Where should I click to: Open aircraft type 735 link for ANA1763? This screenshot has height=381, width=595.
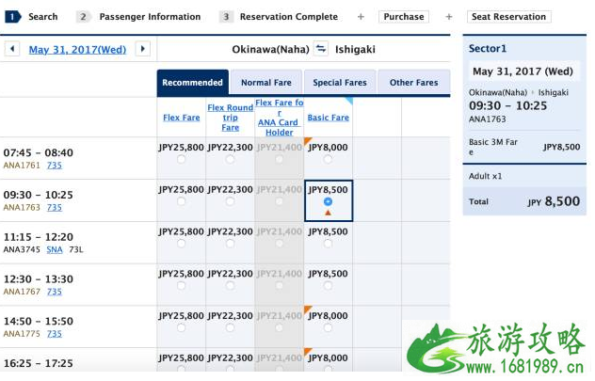click(55, 207)
